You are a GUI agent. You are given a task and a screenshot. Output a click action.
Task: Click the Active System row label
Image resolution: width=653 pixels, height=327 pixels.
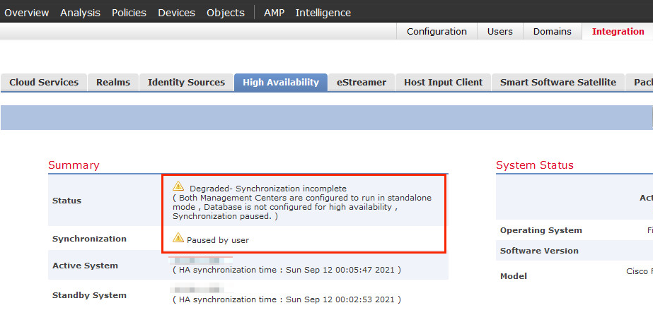pyautogui.click(x=85, y=266)
